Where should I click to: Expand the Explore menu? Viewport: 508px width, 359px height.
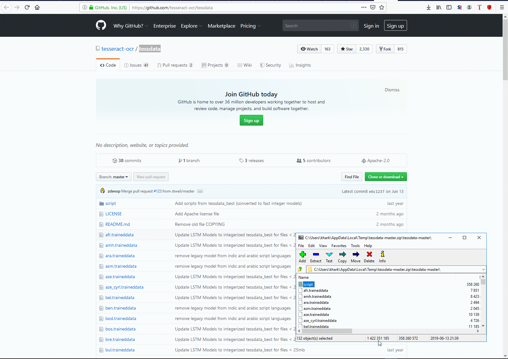(x=191, y=26)
